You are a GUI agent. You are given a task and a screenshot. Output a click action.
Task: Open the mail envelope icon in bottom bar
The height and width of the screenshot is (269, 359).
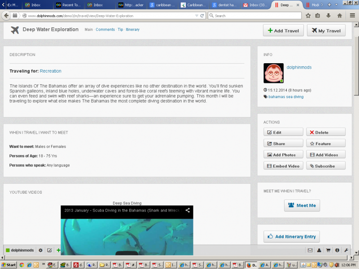click(x=310, y=250)
